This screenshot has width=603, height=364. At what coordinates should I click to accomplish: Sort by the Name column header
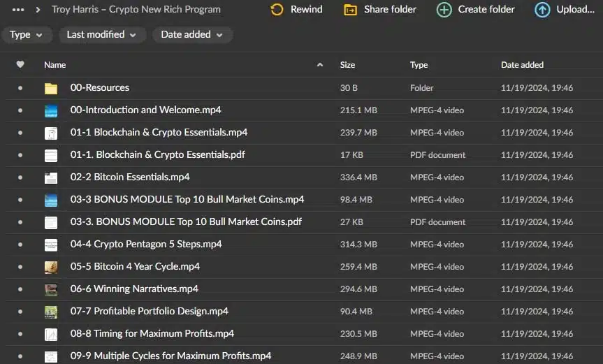(55, 65)
